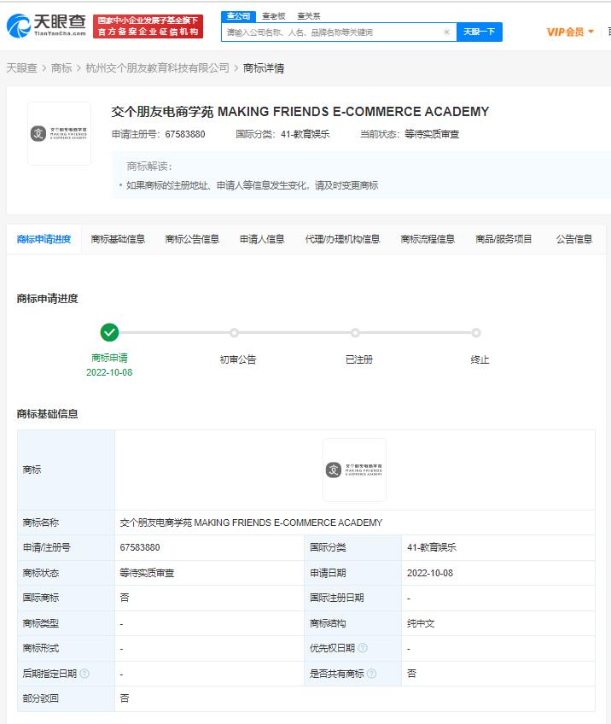This screenshot has width=611, height=724.
Task: Open the TianYanCha home logo
Action: point(46,26)
